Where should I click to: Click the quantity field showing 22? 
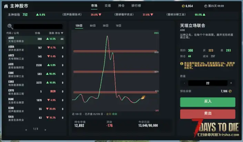click(x=207, y=83)
